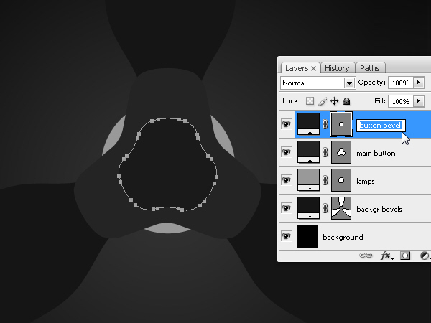Screen dimensions: 431x323
Task: Switch to the History tab
Action: 337,68
